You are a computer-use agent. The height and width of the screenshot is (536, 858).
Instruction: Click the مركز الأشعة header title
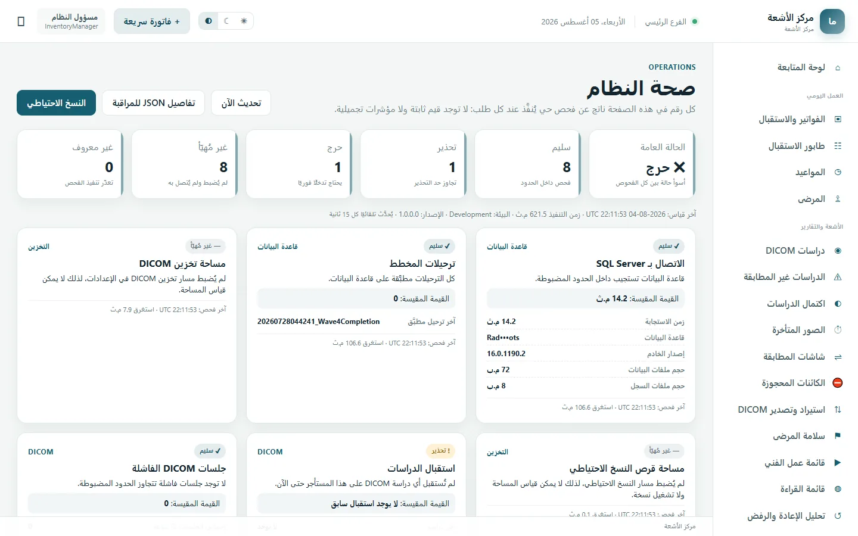click(x=791, y=18)
